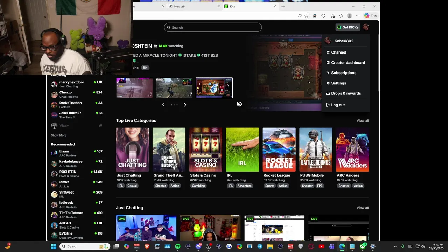Image resolution: width=448 pixels, height=252 pixels.
Task: Close the Kick browser tab
Action: (x=275, y=6)
